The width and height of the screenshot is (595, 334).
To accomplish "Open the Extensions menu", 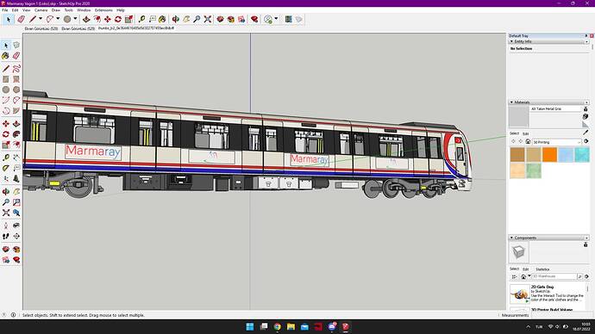I will pos(103,10).
